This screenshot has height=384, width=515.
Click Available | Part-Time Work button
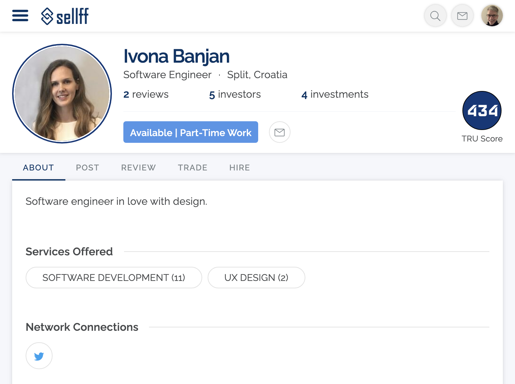click(x=190, y=132)
